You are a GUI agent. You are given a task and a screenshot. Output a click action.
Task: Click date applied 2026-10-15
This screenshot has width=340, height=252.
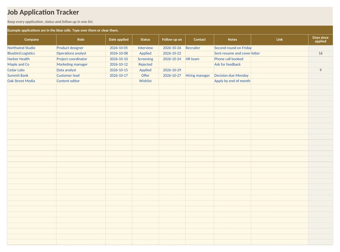[x=119, y=70]
